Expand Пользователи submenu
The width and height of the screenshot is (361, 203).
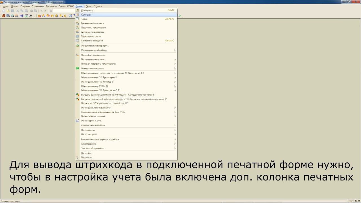coord(126,130)
